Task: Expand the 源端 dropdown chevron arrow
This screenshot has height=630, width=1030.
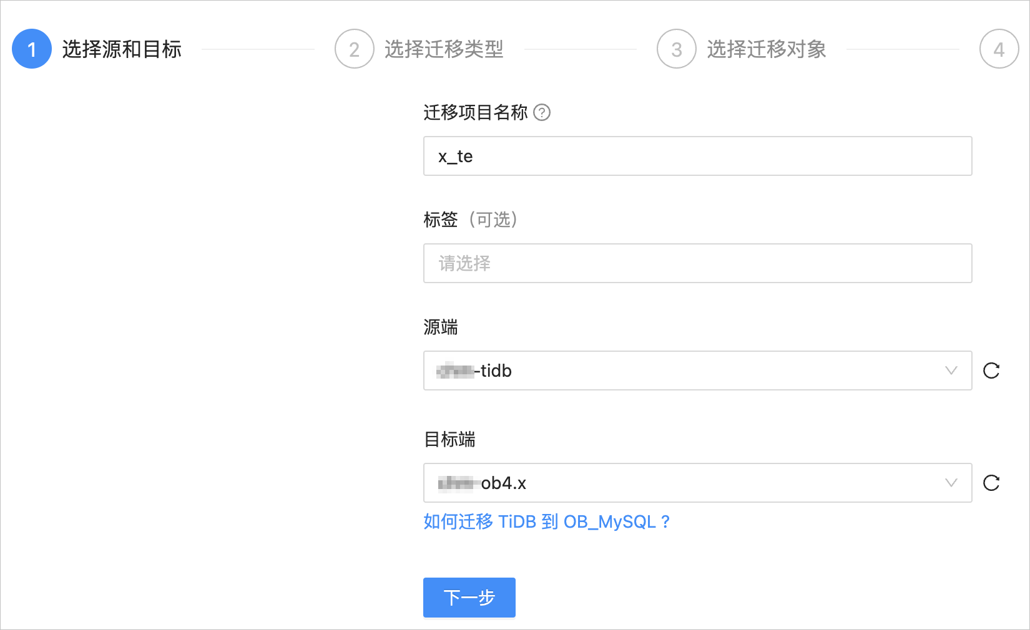Action: [x=951, y=371]
